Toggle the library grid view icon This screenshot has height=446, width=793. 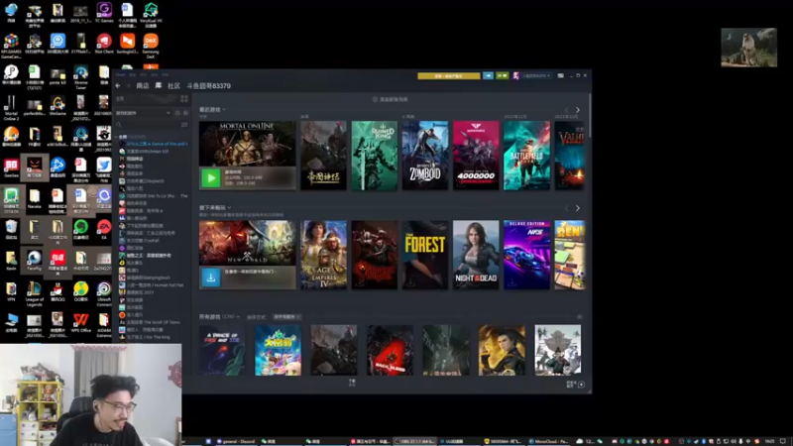click(184, 99)
